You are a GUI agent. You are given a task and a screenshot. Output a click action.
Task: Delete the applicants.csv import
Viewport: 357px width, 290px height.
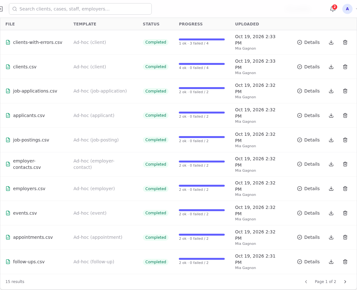click(x=345, y=116)
